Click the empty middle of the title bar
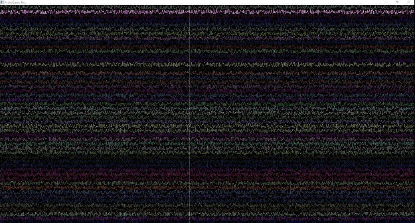 (200, 2)
